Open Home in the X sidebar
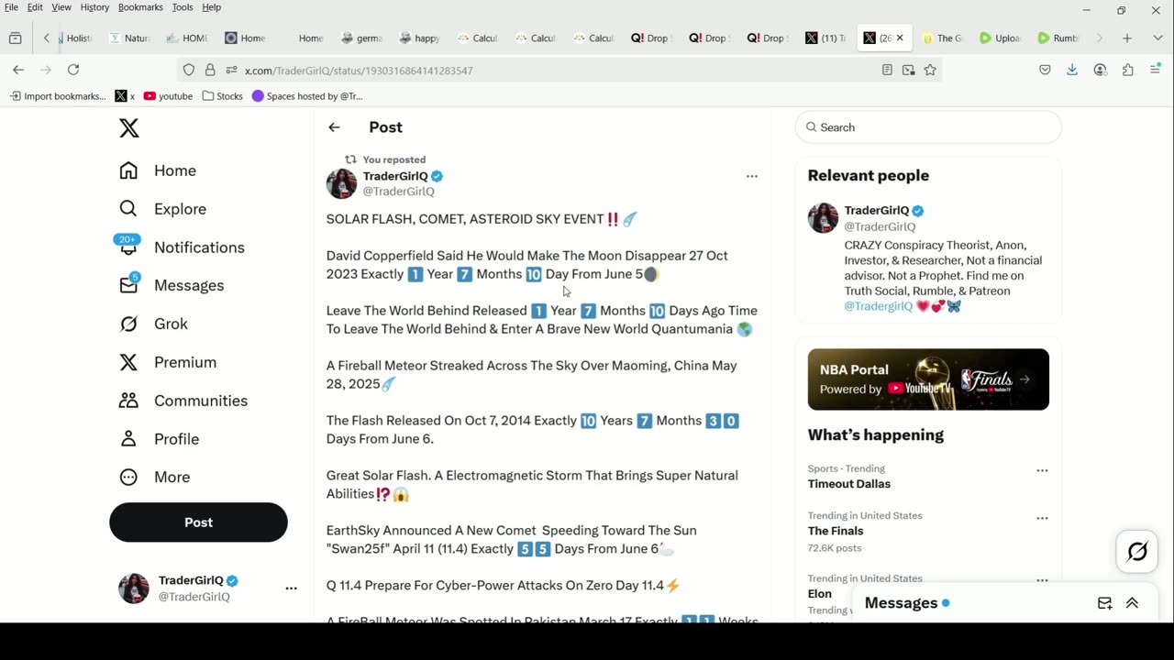 [158, 170]
